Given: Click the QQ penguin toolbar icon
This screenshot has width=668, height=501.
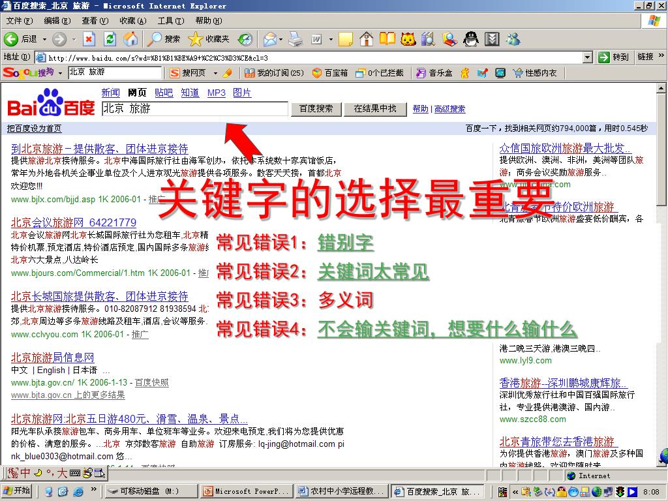Looking at the screenshot, I should 471,39.
